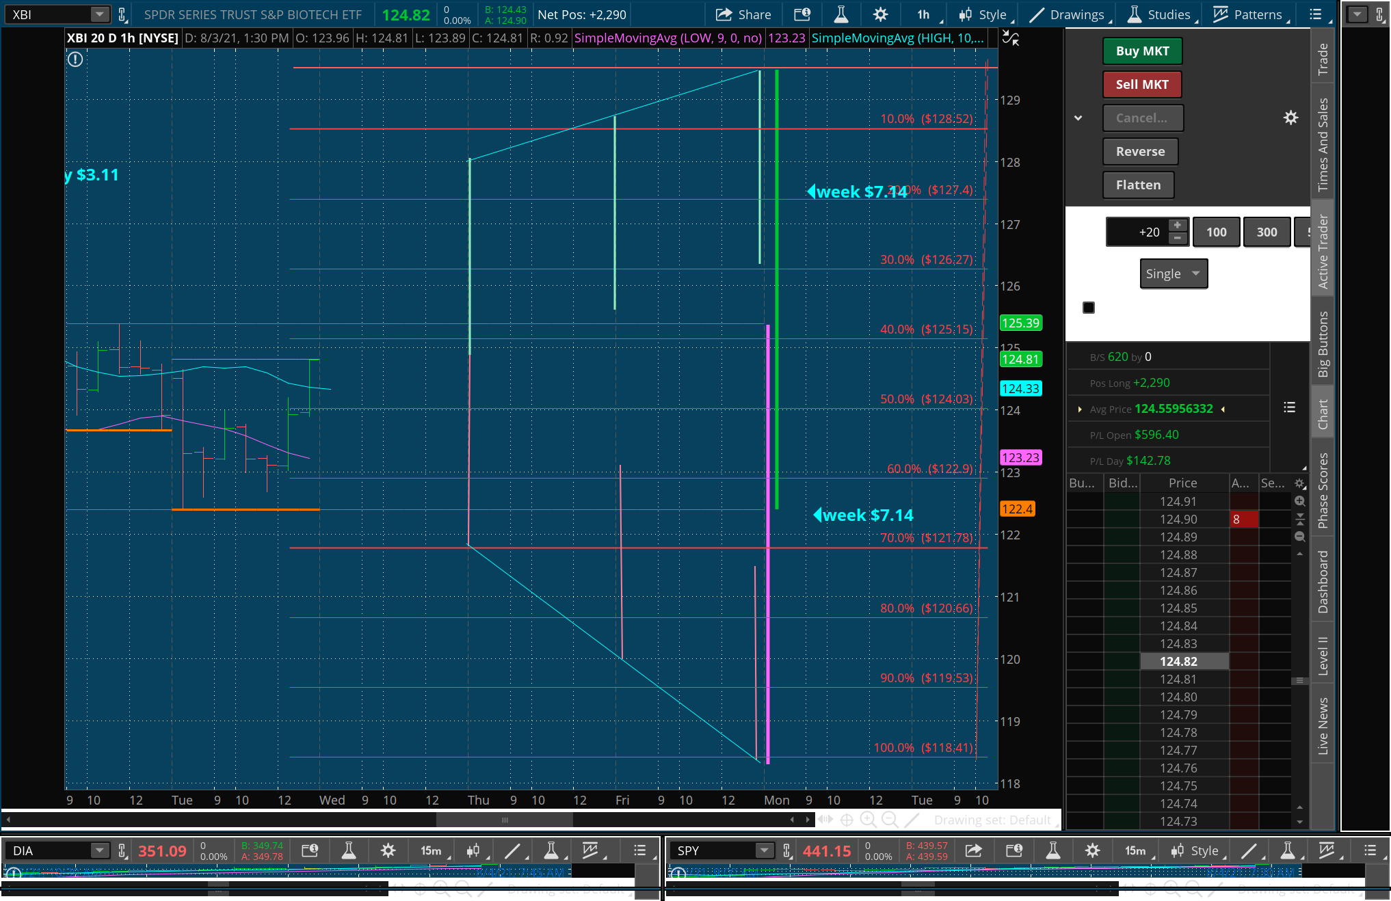
Task: Click the zoom out magnifier below the chart
Action: pyautogui.click(x=890, y=820)
